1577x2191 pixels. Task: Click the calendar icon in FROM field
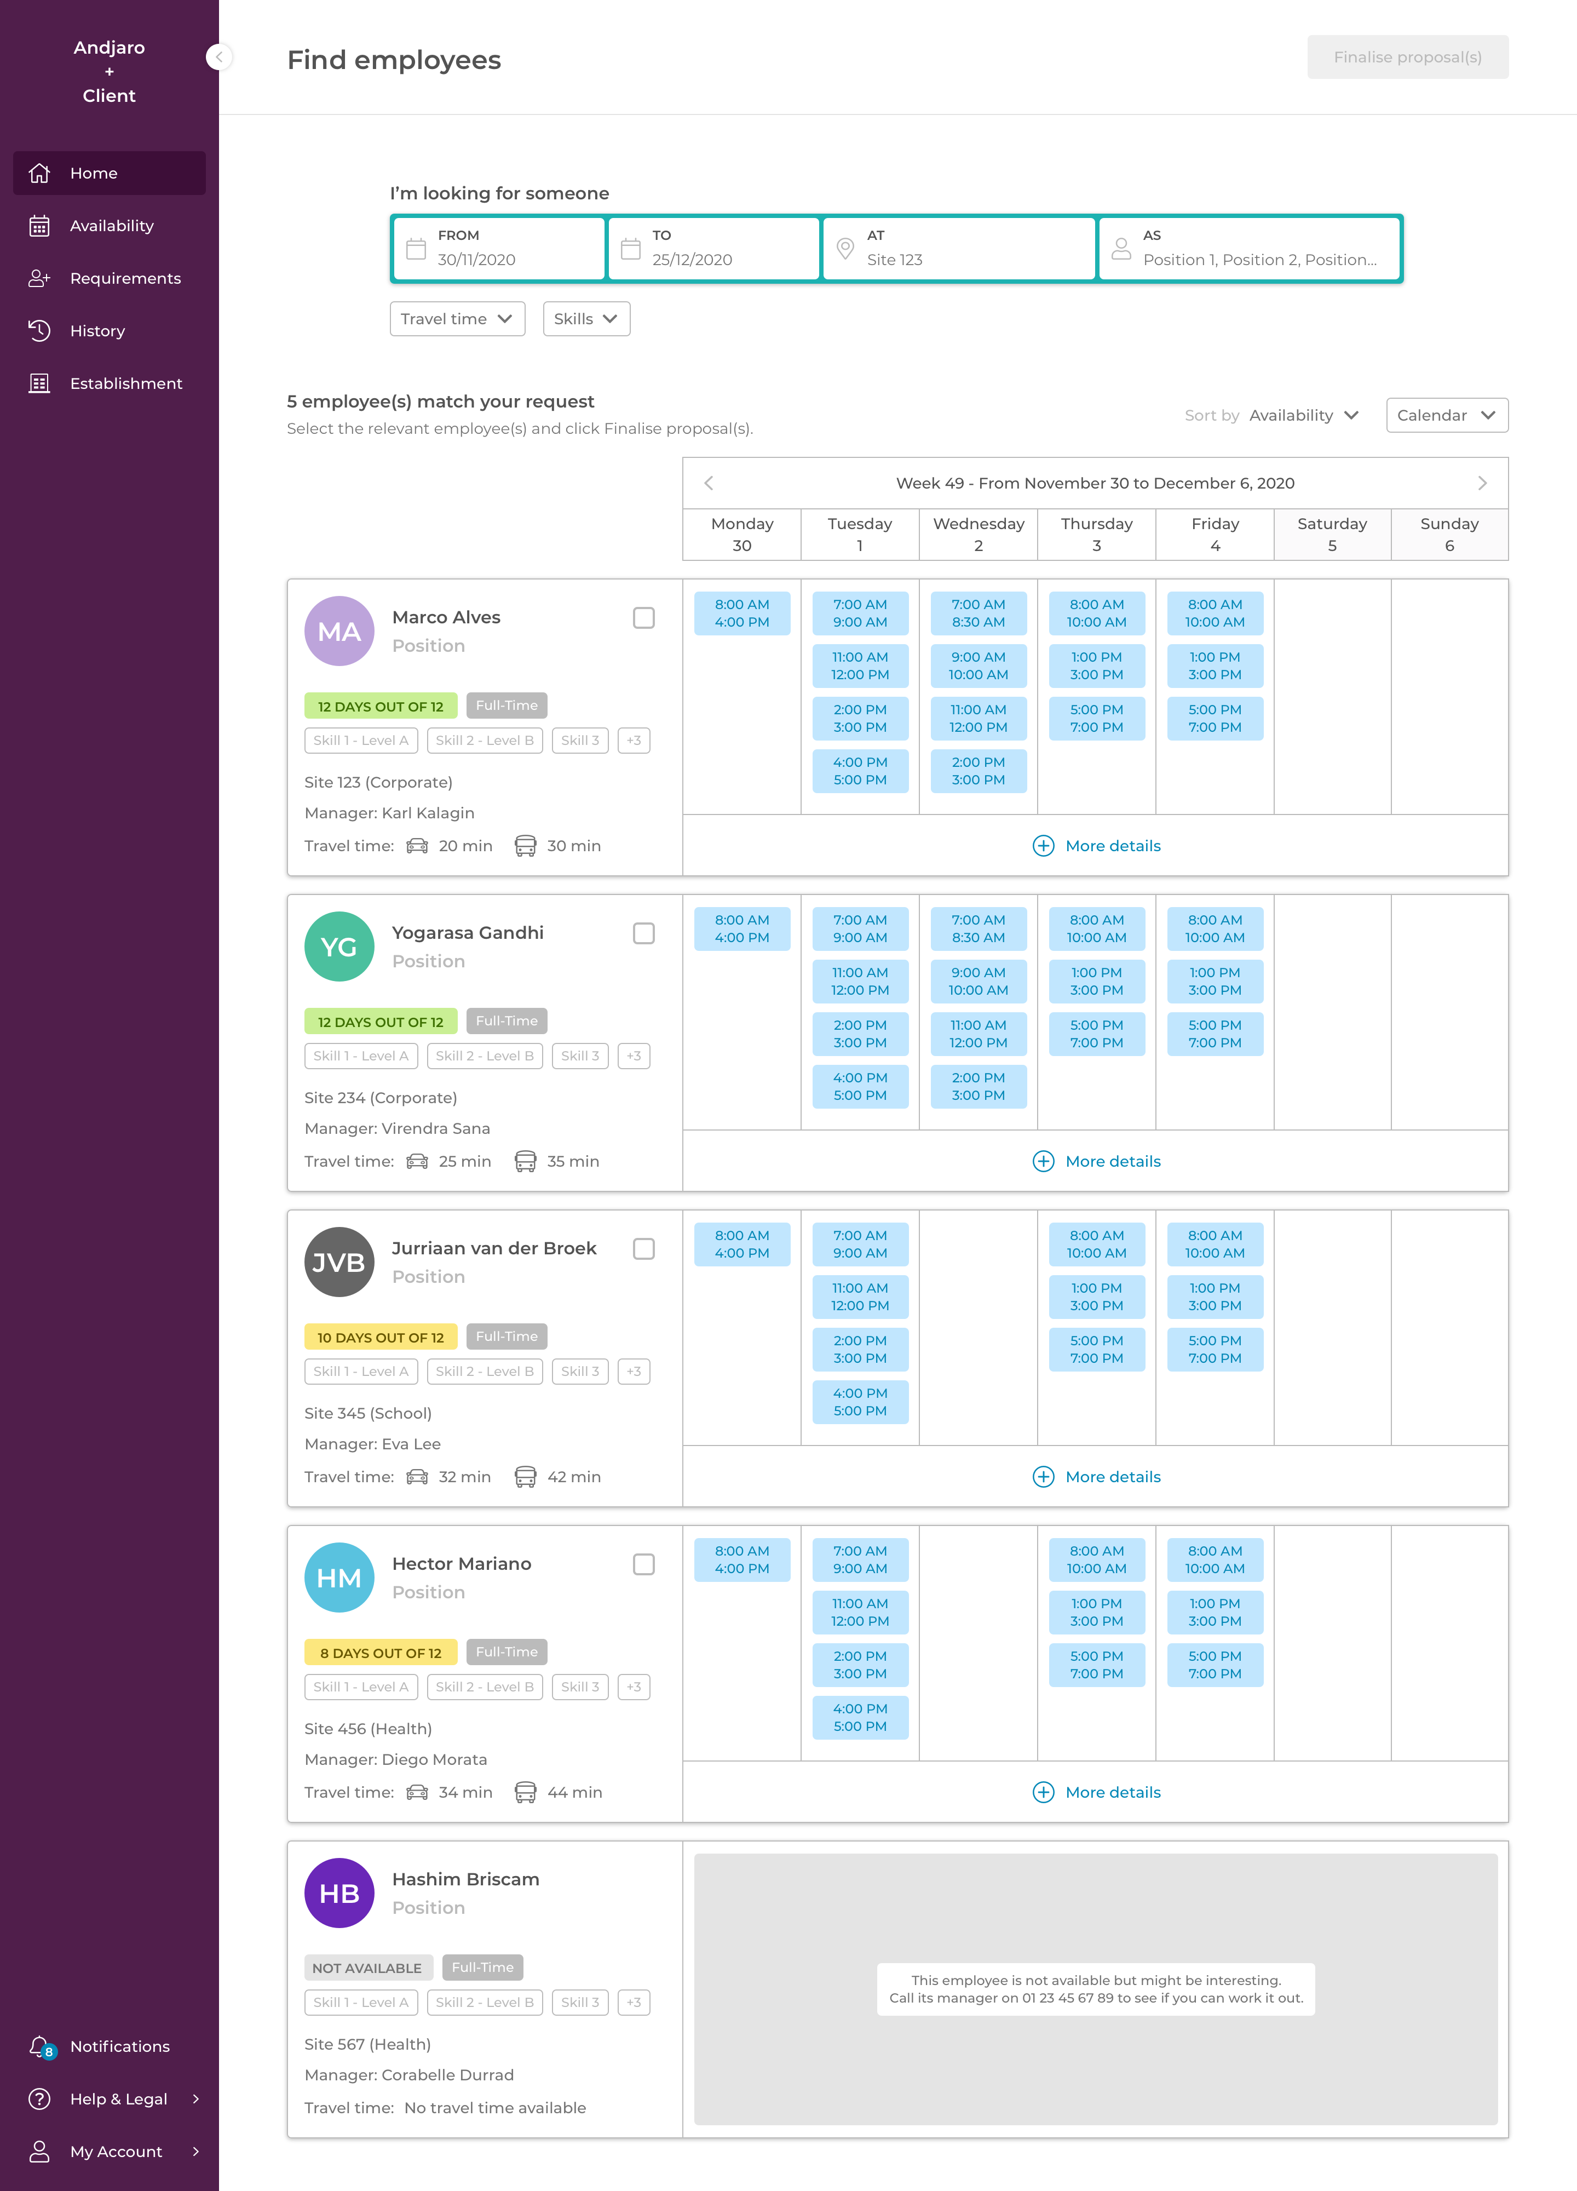[416, 249]
